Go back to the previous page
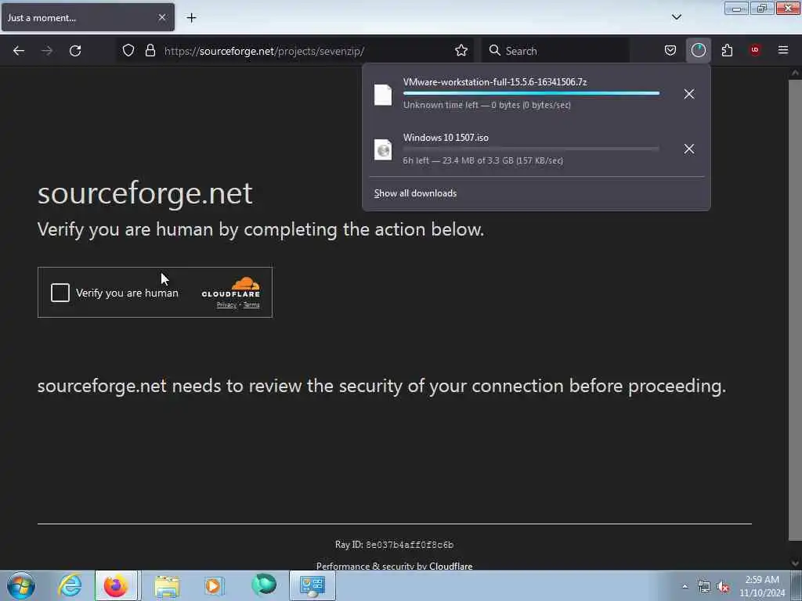Viewport: 802px width, 601px height. (19, 51)
